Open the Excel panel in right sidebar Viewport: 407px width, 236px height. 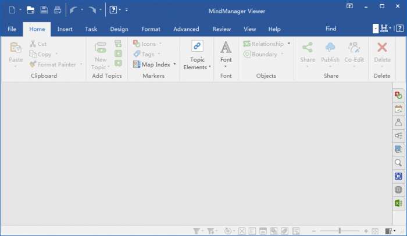click(x=398, y=203)
